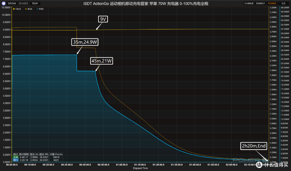Click the orange IBUS color square
This screenshot has height=171, width=291.
[x=26, y=9]
